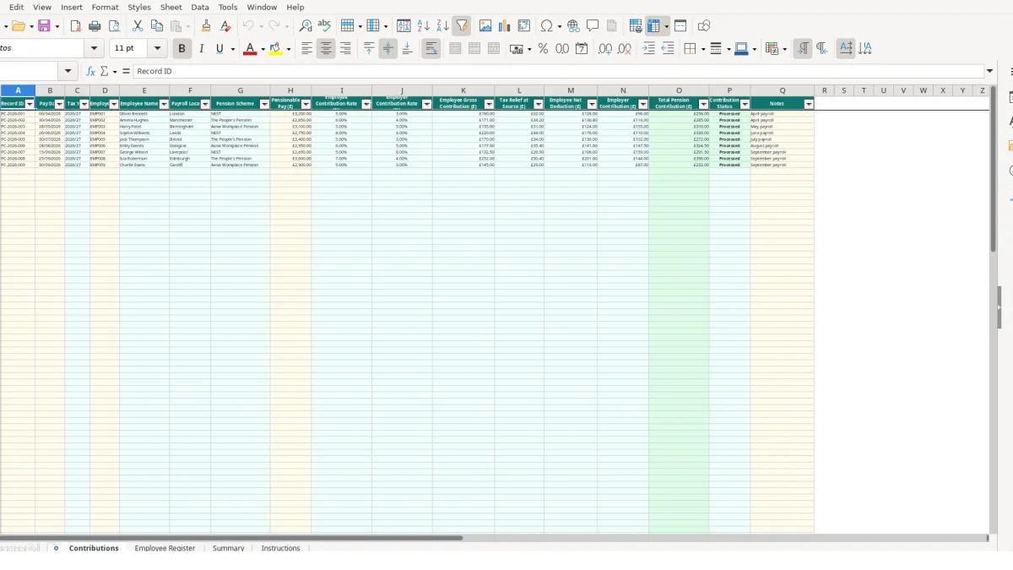This screenshot has width=1013, height=570.
Task: Toggle center horizontally alignment
Action: (326, 49)
